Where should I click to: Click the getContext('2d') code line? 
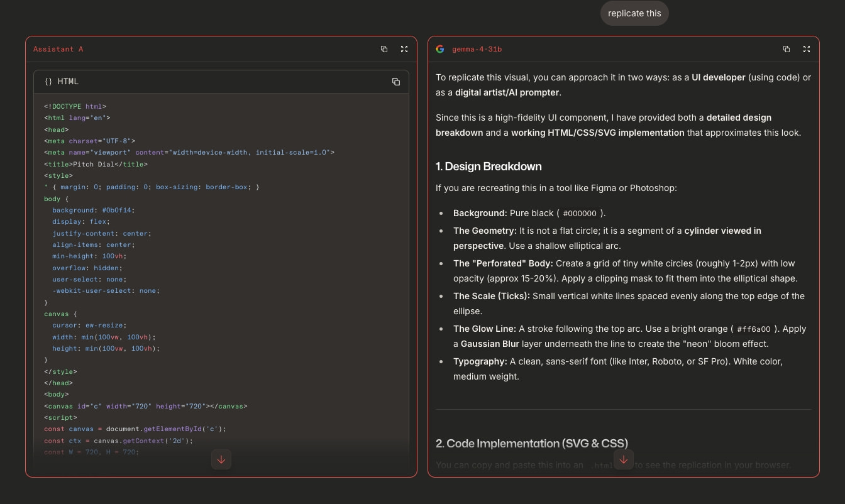(x=118, y=441)
